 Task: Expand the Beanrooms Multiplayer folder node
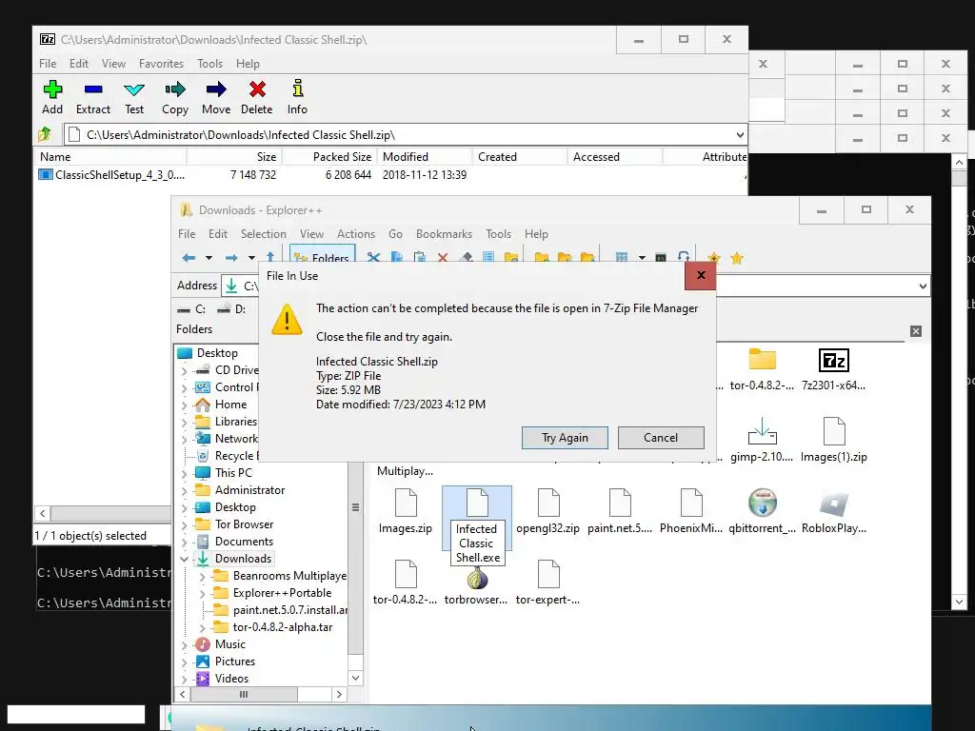[x=202, y=576]
